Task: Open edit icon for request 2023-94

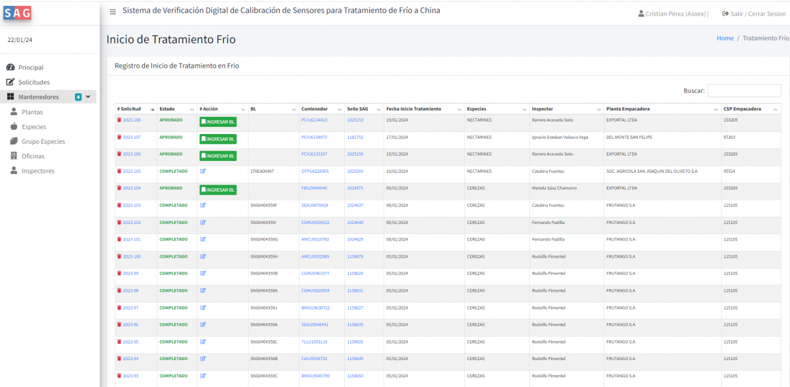Action: point(203,359)
